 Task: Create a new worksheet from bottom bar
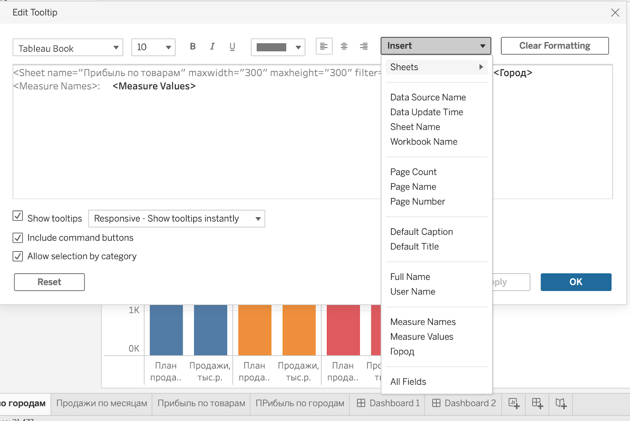[x=513, y=403]
